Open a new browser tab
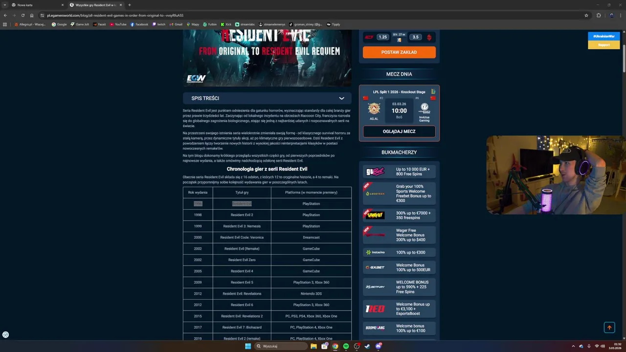 (x=130, y=5)
